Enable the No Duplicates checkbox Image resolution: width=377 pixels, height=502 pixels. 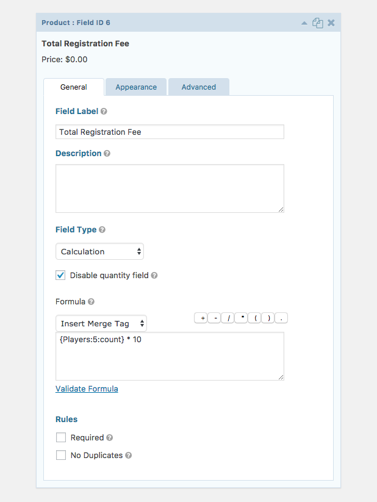[x=61, y=455]
